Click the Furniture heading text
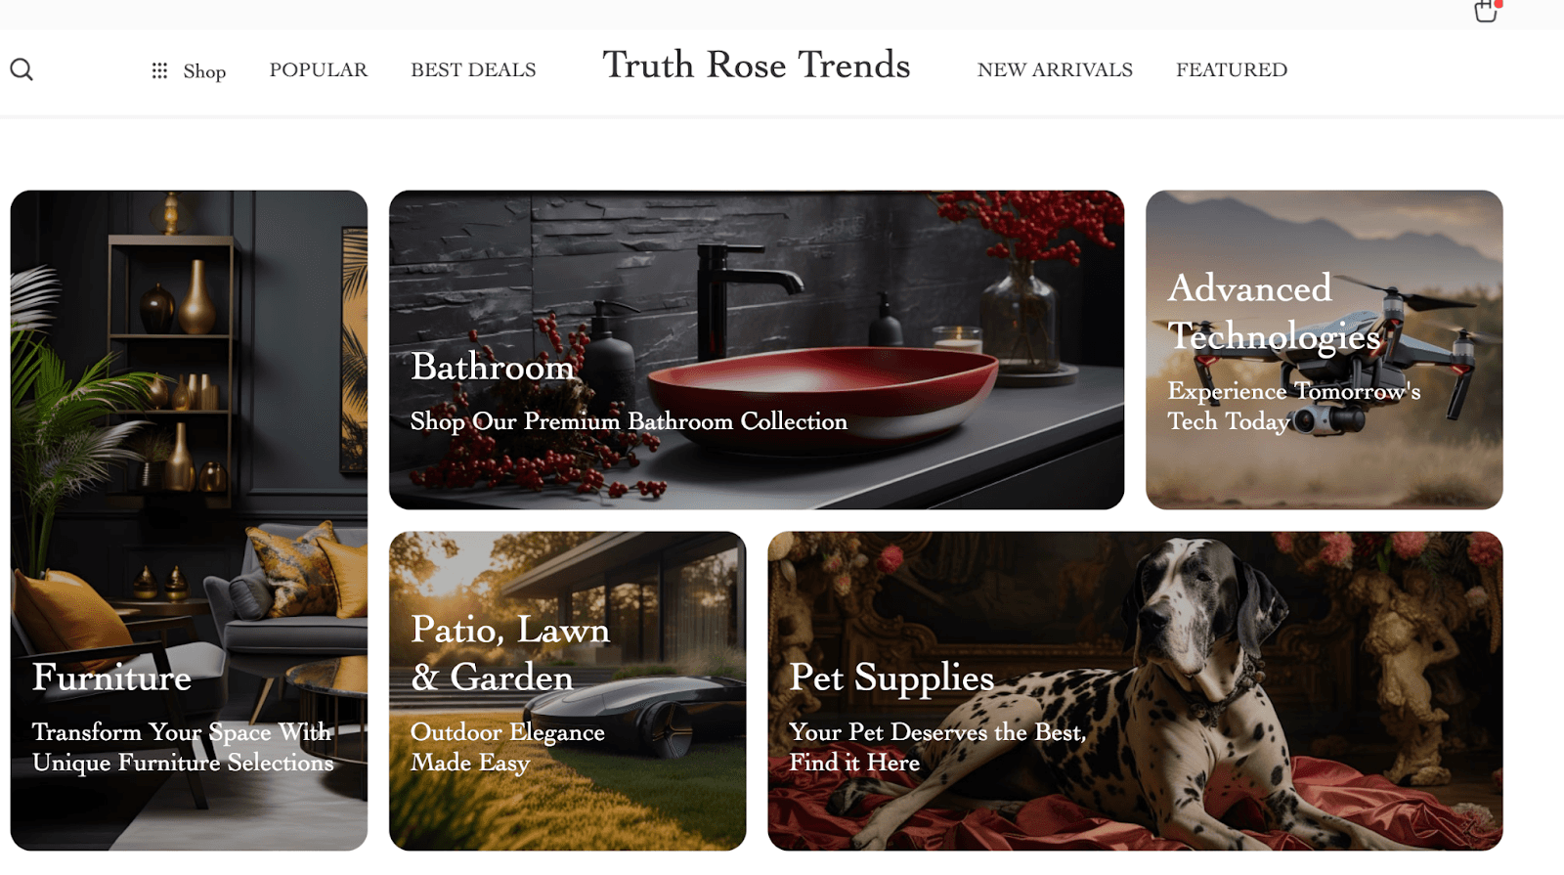1564x875 pixels. click(112, 677)
